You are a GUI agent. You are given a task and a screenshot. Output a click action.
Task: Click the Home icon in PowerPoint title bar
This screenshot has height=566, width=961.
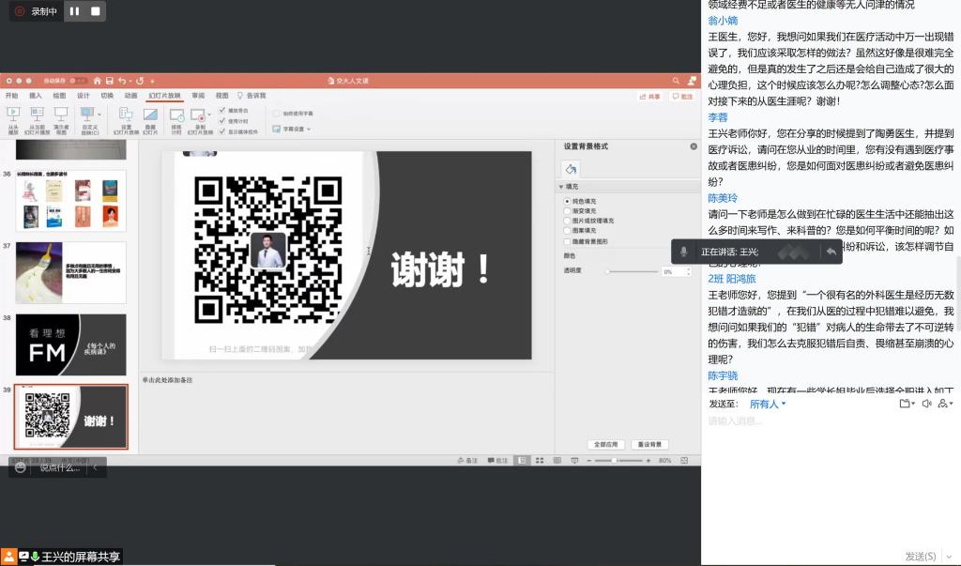click(x=97, y=81)
